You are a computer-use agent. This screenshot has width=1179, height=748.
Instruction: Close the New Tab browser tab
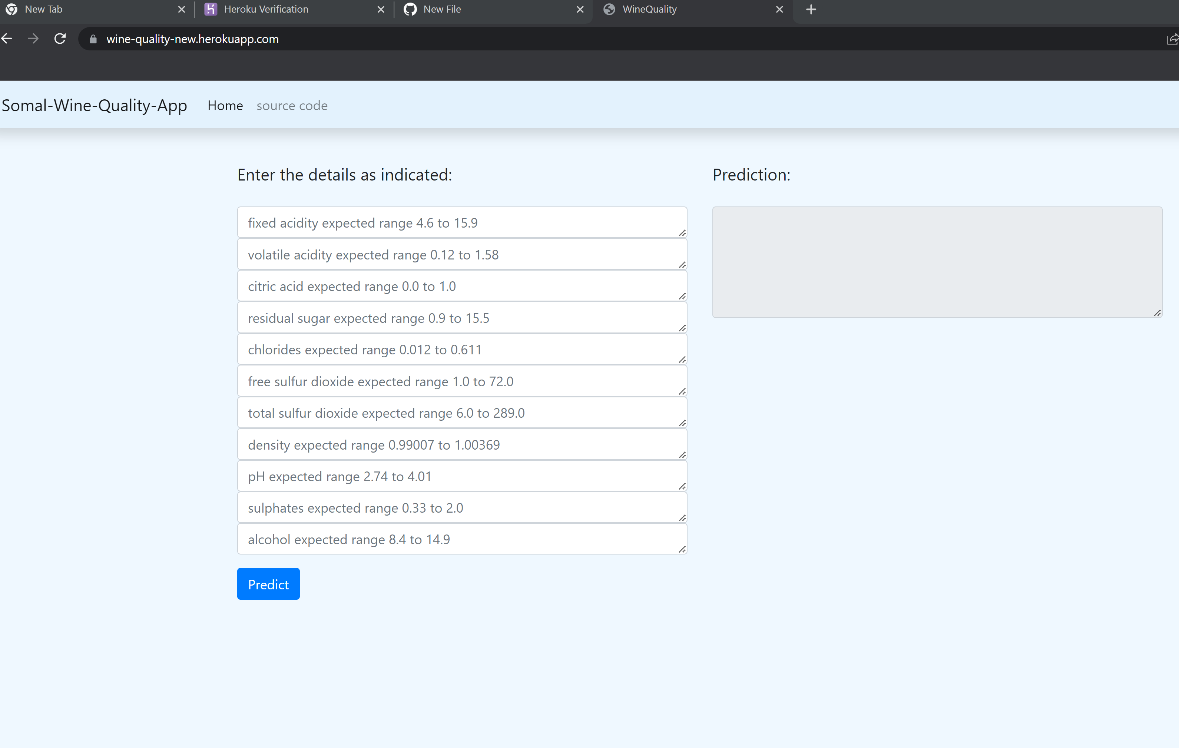pyautogui.click(x=182, y=9)
